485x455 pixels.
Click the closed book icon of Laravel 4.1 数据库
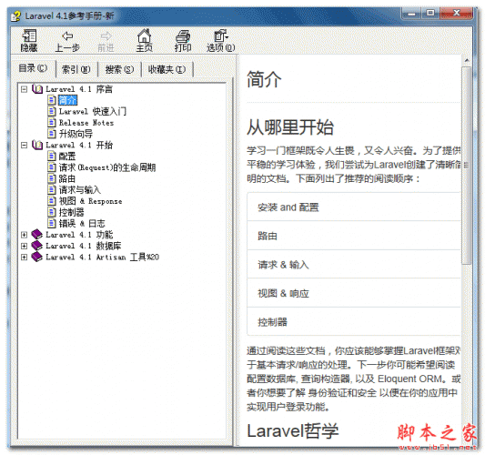click(37, 246)
